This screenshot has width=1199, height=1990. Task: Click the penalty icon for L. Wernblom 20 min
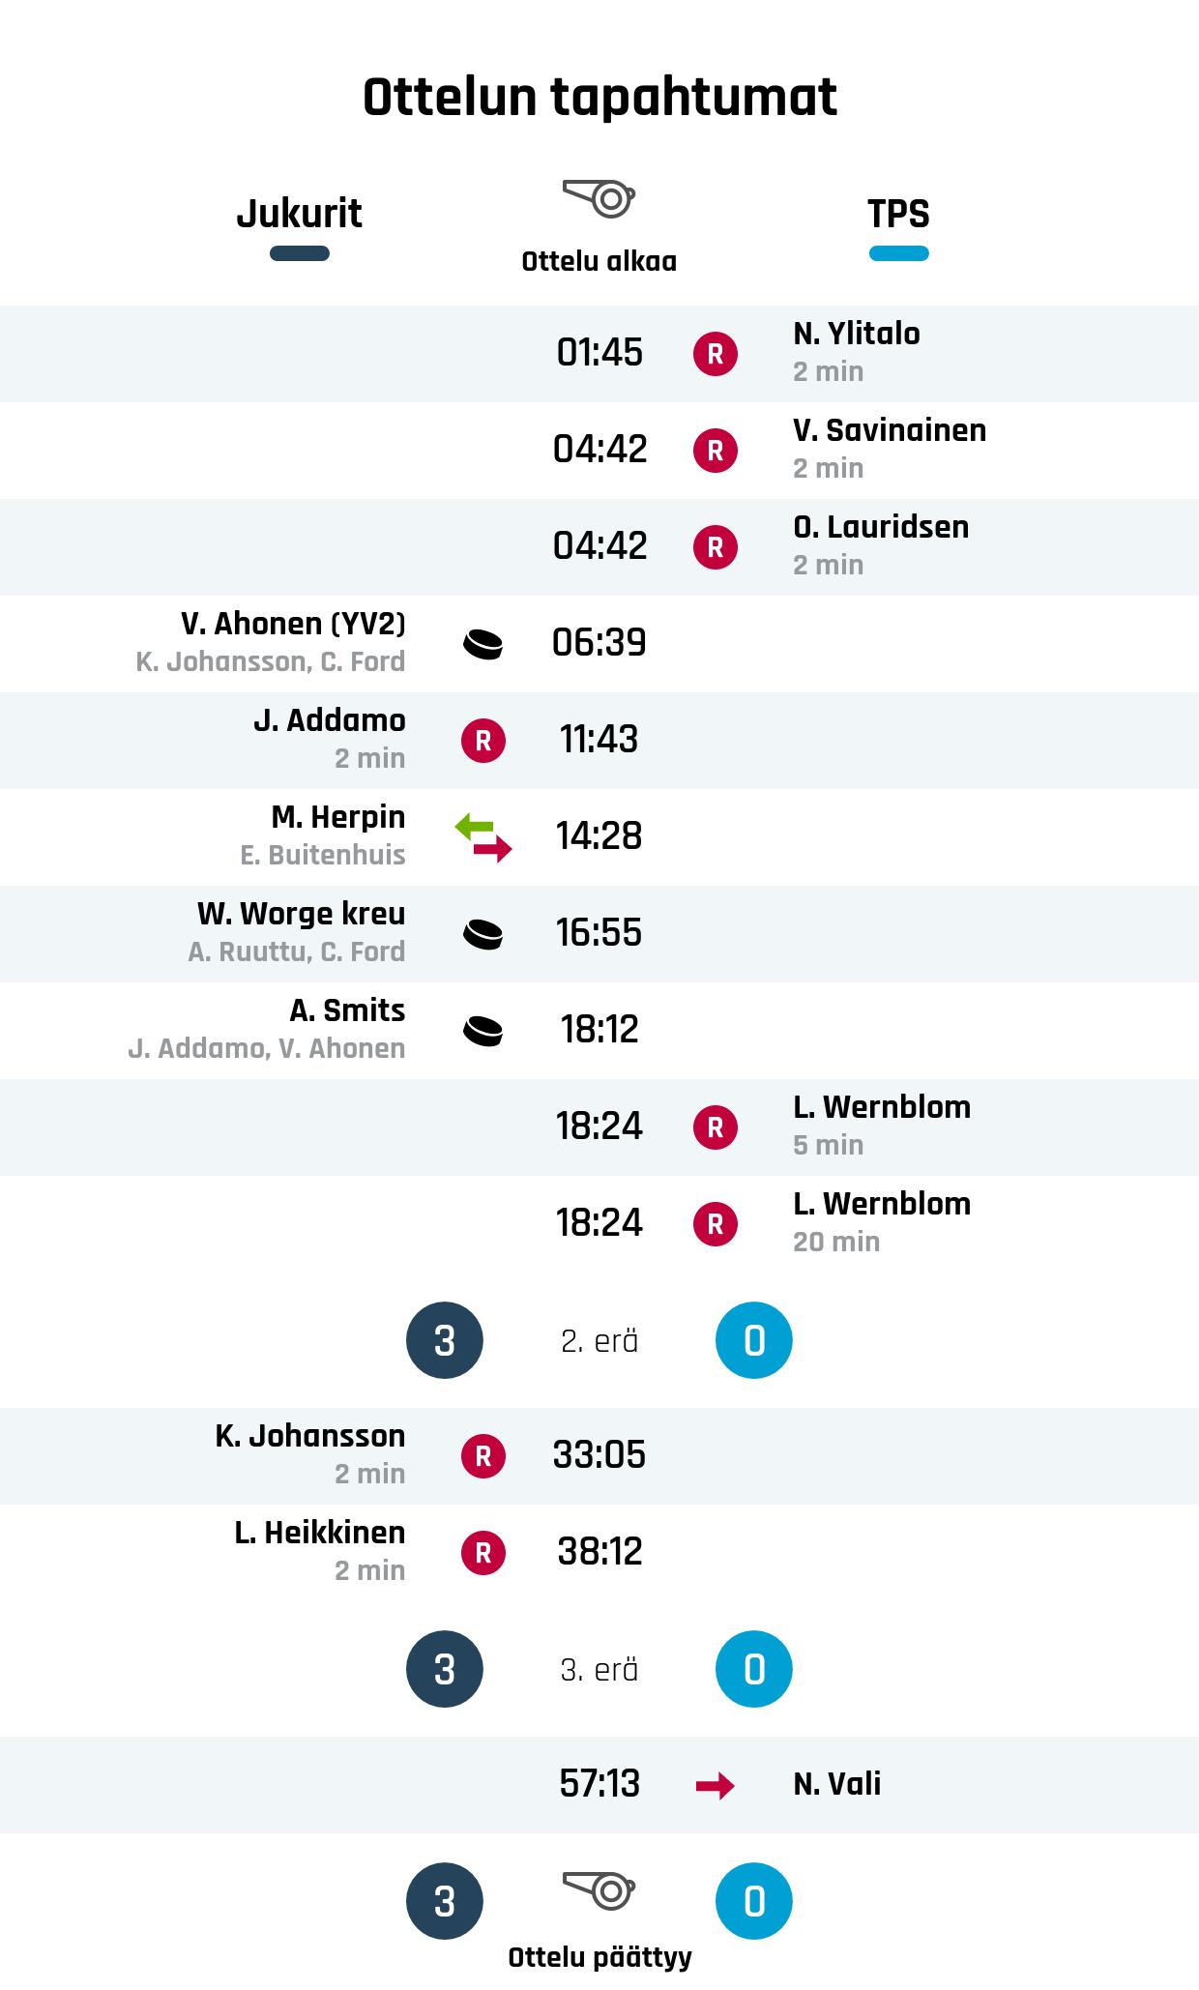point(716,1224)
